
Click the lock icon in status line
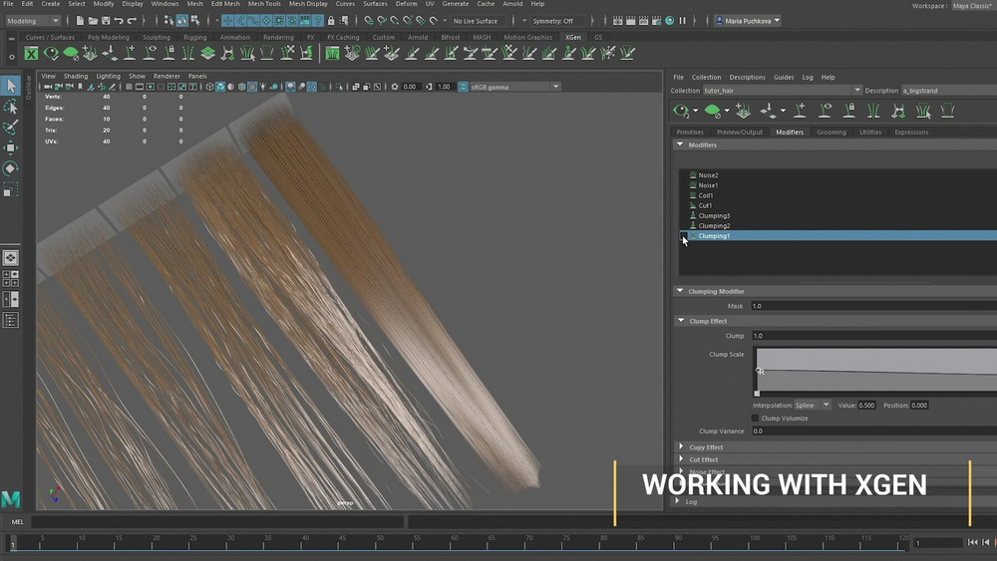pos(331,21)
